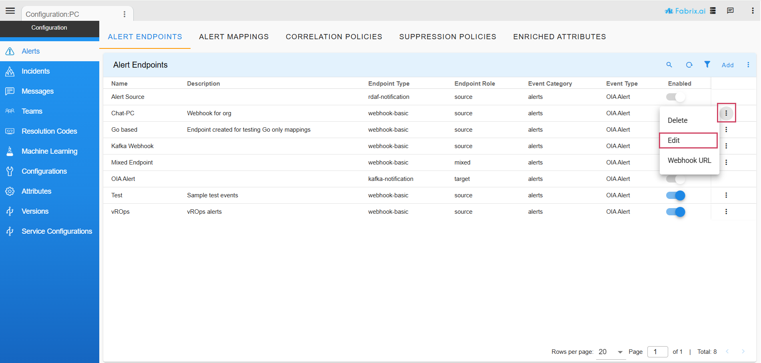Open the filter icon for endpoints
The width and height of the screenshot is (761, 363).
coord(707,64)
